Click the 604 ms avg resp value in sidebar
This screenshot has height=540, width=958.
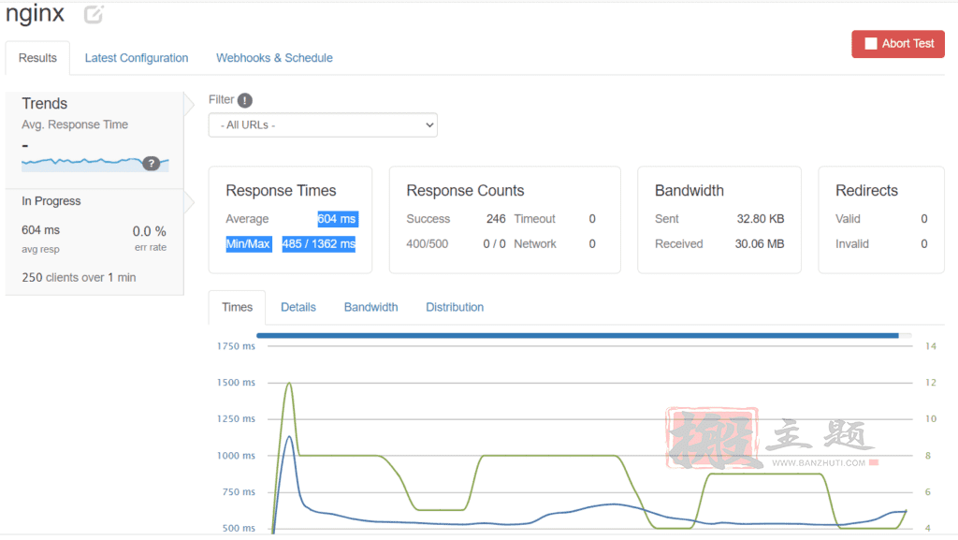coord(41,230)
